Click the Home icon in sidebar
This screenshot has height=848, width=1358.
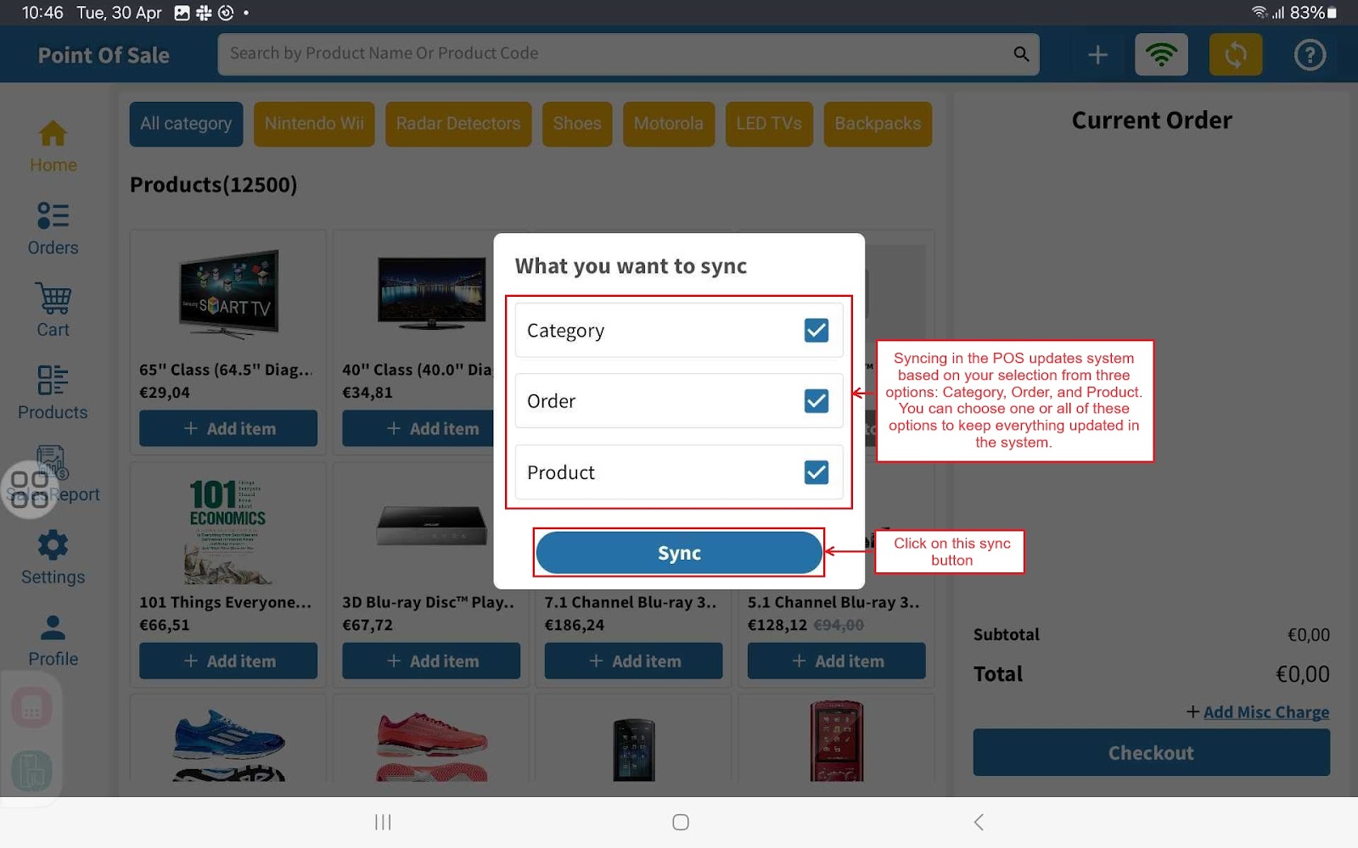[53, 134]
